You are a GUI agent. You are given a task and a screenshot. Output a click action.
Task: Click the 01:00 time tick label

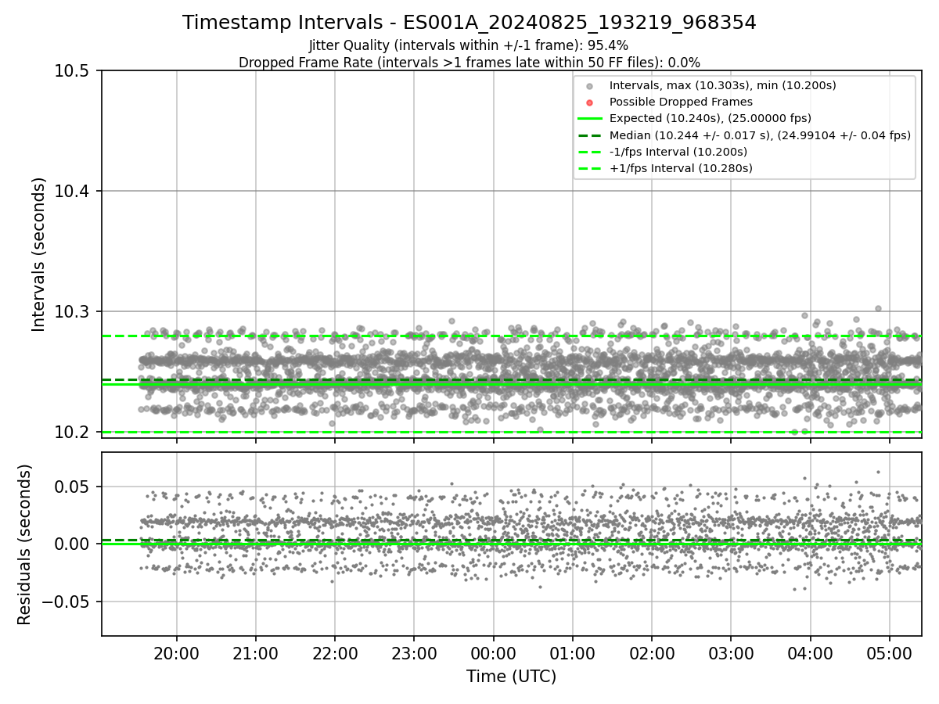(x=572, y=652)
